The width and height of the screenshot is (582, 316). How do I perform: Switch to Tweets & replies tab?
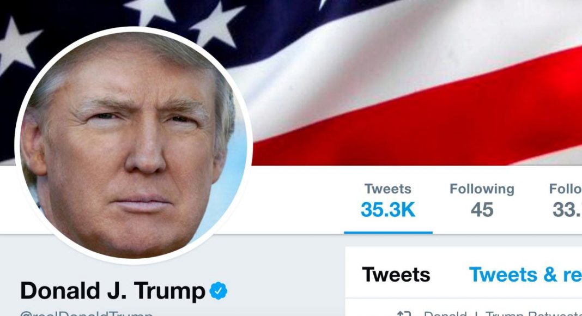click(525, 275)
